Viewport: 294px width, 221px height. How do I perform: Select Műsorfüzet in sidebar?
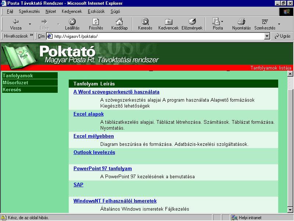[x=30, y=83]
